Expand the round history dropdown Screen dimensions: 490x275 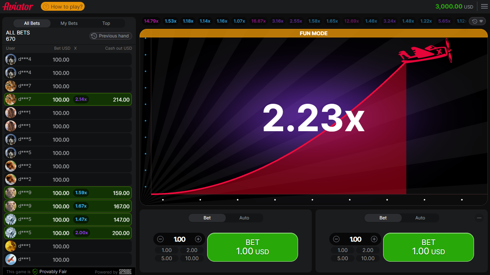[477, 21]
